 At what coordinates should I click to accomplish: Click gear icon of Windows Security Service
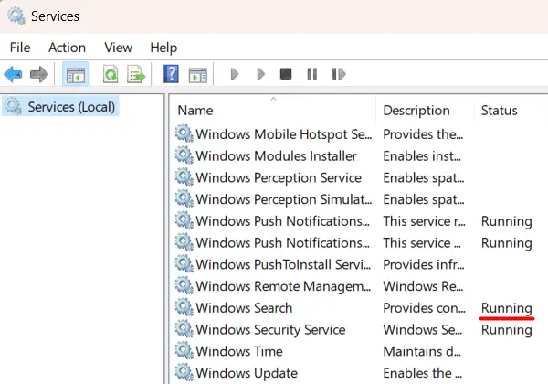point(184,329)
